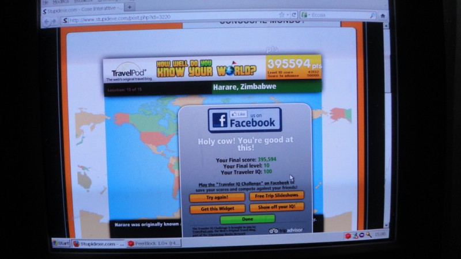461x259 pixels.
Task: Open the bookmark star dropdown arrow
Action: (x=288, y=15)
